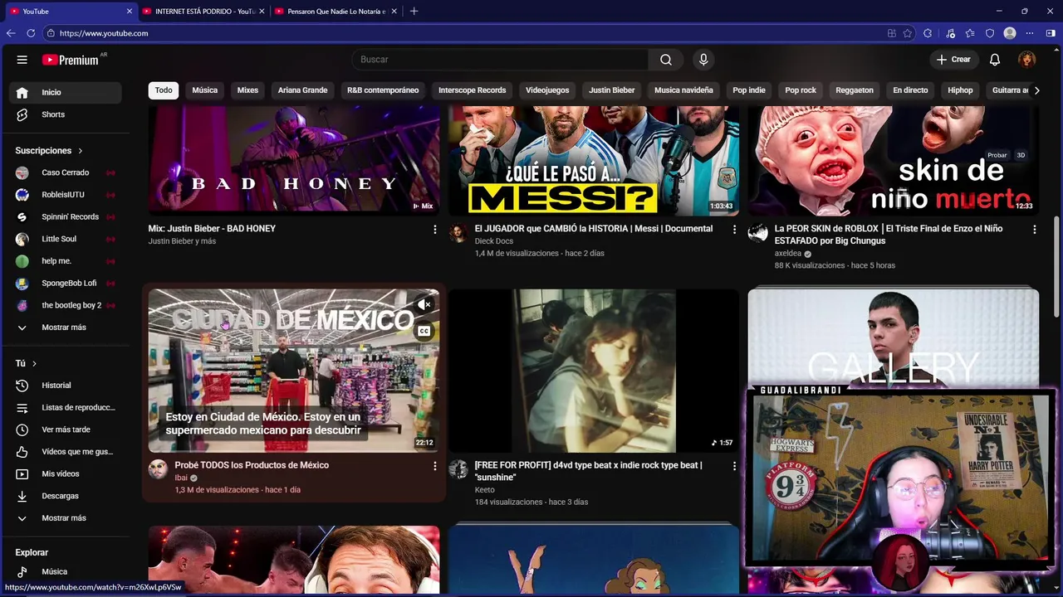Screen dimensions: 1063x597
Task: Open Ver más tarde list
Action: tap(65, 430)
